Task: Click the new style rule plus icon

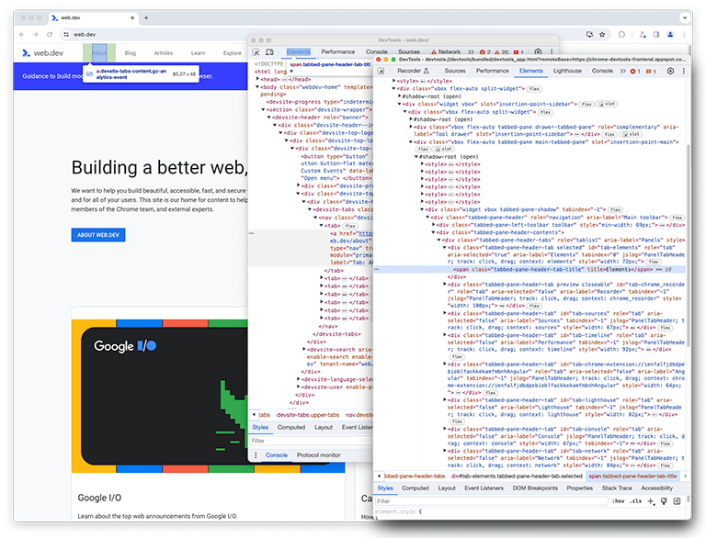Action: [651, 501]
